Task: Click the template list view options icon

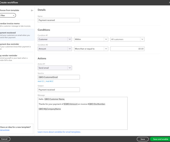Action: 32,10
